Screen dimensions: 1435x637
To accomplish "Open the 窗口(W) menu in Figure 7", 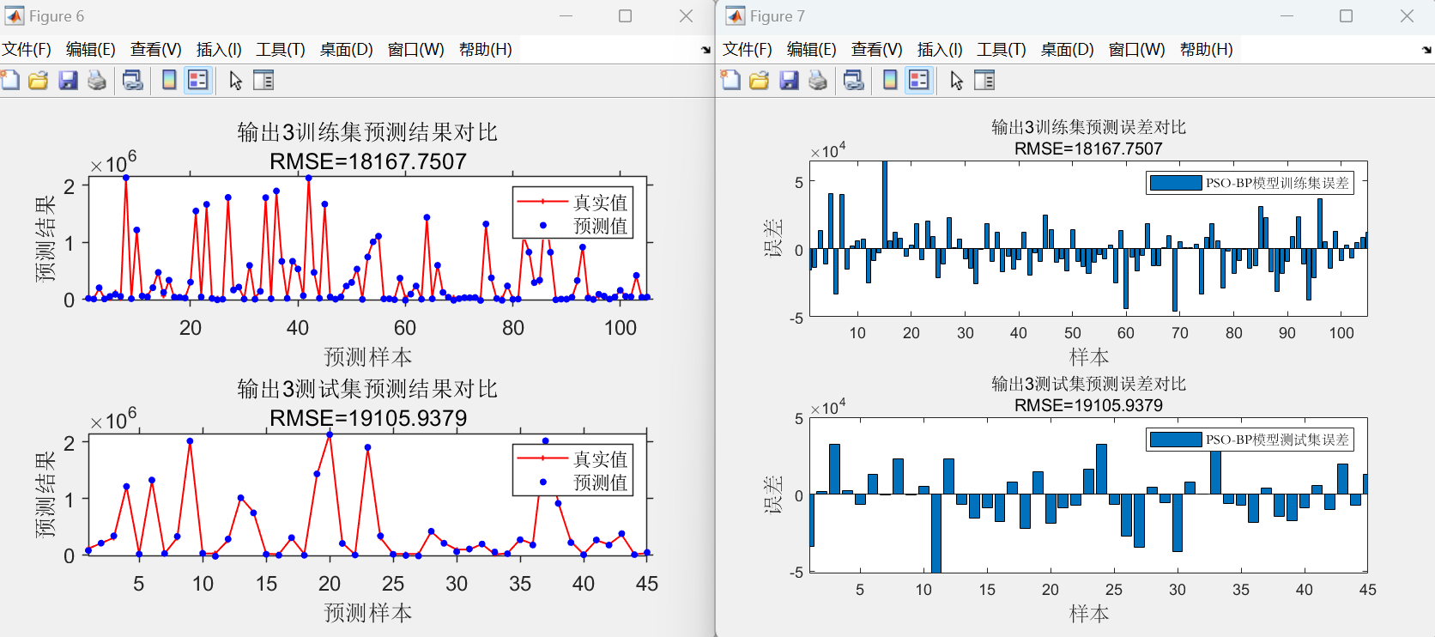I will 1137,50.
